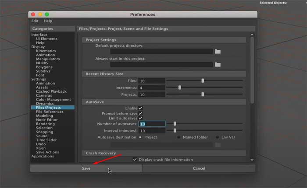The image size is (307, 188).
Task: Open the Edit menu in Preferences
Action: click(x=35, y=21)
